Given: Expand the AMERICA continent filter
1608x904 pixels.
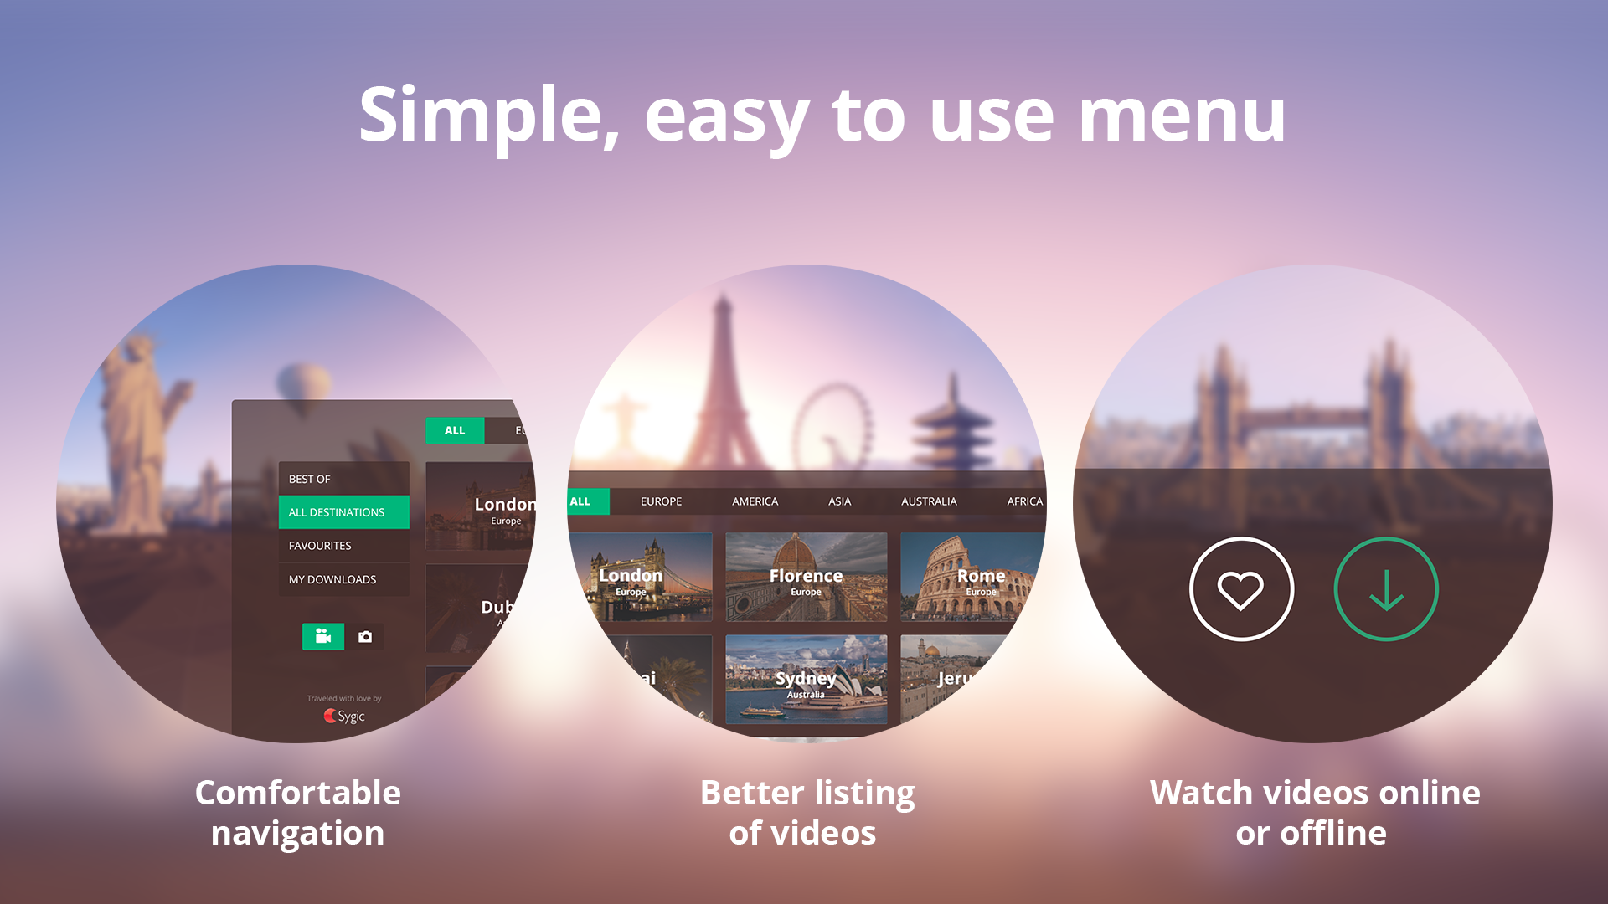Looking at the screenshot, I should [755, 501].
